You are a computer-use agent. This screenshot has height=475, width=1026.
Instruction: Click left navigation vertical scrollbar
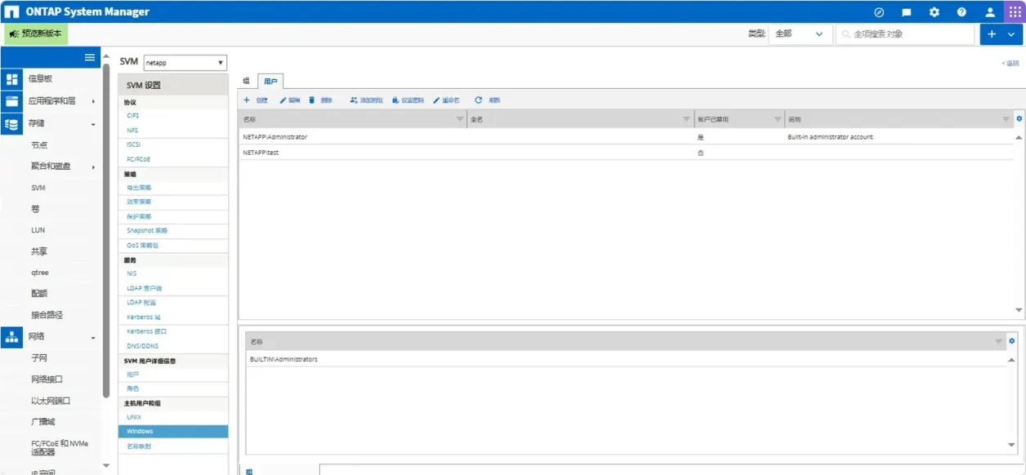[x=106, y=229]
